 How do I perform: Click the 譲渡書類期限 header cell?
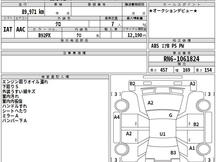click(x=134, y=5)
